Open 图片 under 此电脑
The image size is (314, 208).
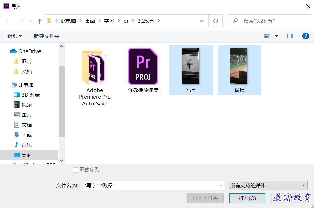(x=23, y=115)
